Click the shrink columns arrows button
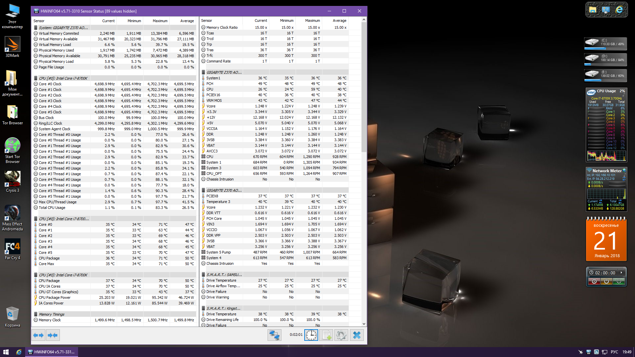 pyautogui.click(x=53, y=335)
